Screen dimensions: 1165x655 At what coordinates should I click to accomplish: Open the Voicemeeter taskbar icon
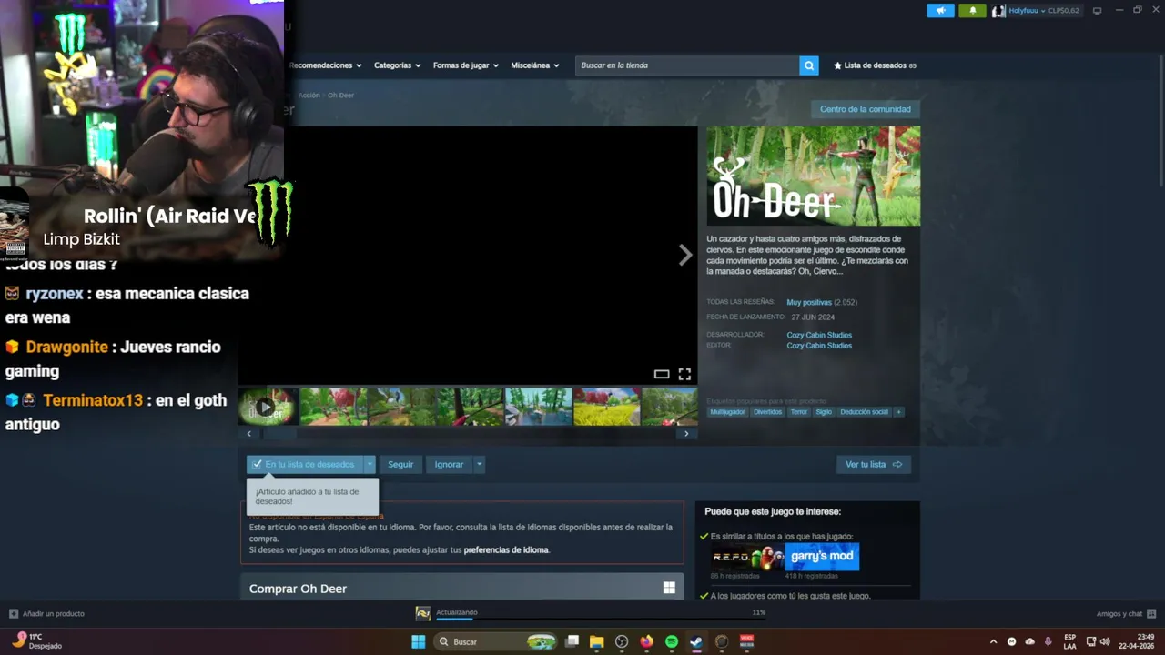[746, 641]
